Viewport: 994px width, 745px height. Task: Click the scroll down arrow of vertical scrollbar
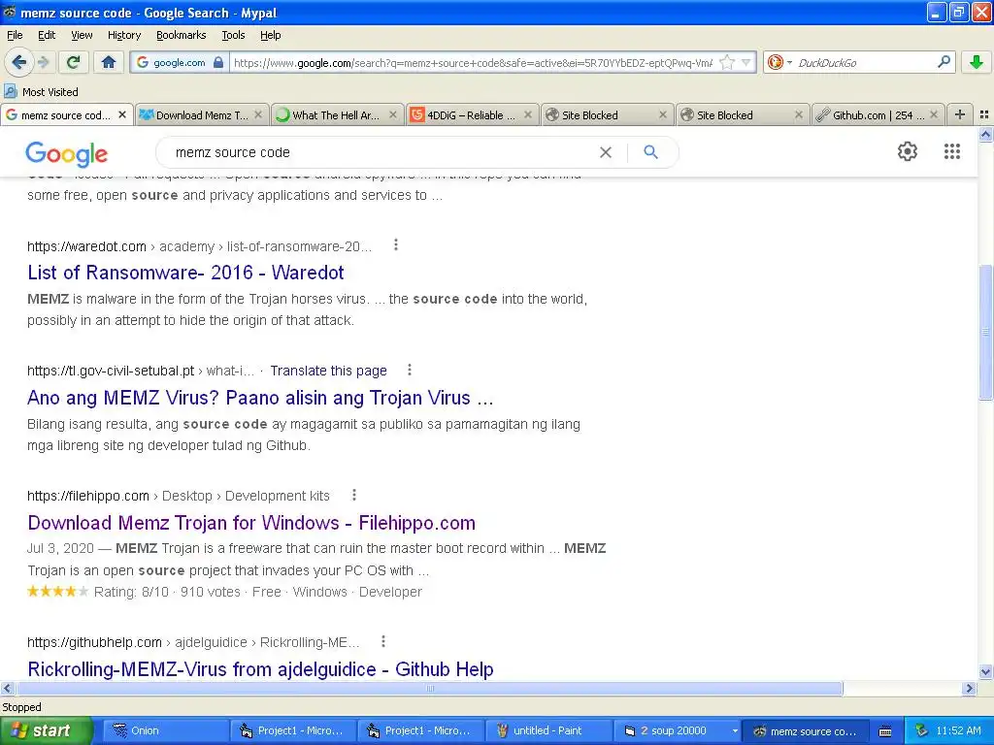(985, 672)
